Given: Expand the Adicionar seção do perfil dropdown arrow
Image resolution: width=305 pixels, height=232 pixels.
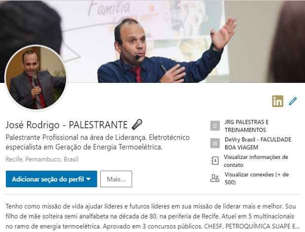Looking at the screenshot, I should click(x=88, y=179).
